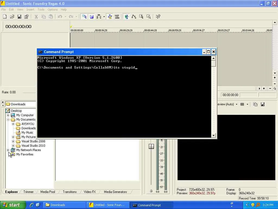Image resolution: width=278 pixels, height=209 pixels.
Task: Save preview snapshot to file icon
Action: point(263,104)
